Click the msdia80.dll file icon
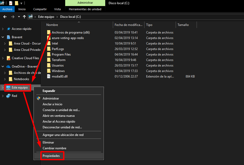 (x=49, y=76)
